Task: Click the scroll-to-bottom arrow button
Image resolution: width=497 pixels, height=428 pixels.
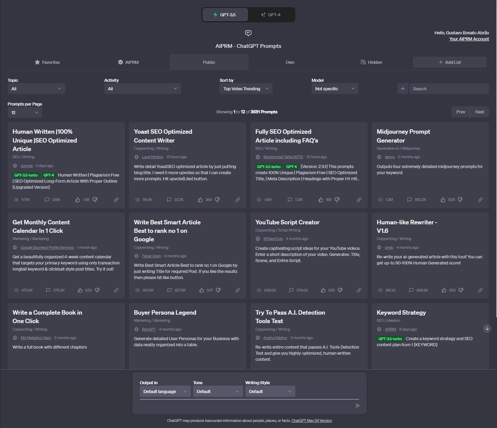Action: pos(487,329)
